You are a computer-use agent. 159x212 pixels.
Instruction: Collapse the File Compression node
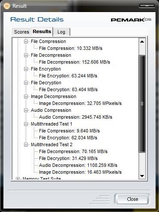pyautogui.click(x=26, y=41)
